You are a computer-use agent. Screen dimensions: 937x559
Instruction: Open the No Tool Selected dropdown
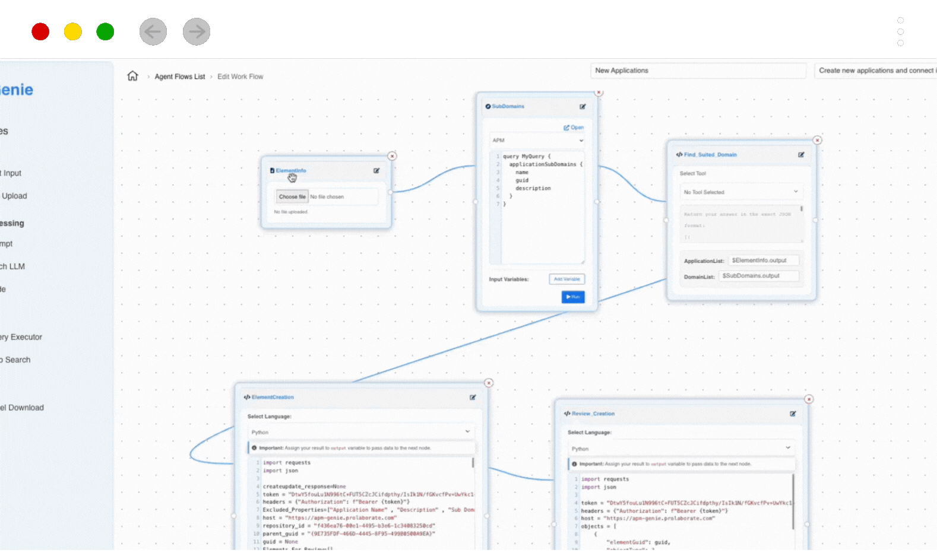[x=740, y=192]
